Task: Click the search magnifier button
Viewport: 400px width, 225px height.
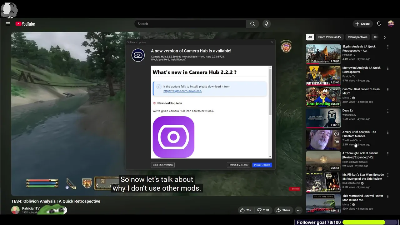Action: click(x=252, y=24)
